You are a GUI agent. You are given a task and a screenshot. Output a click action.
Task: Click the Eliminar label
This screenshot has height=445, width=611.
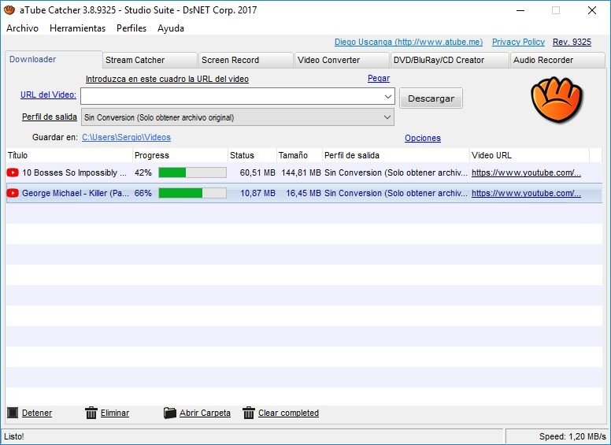coord(115,413)
